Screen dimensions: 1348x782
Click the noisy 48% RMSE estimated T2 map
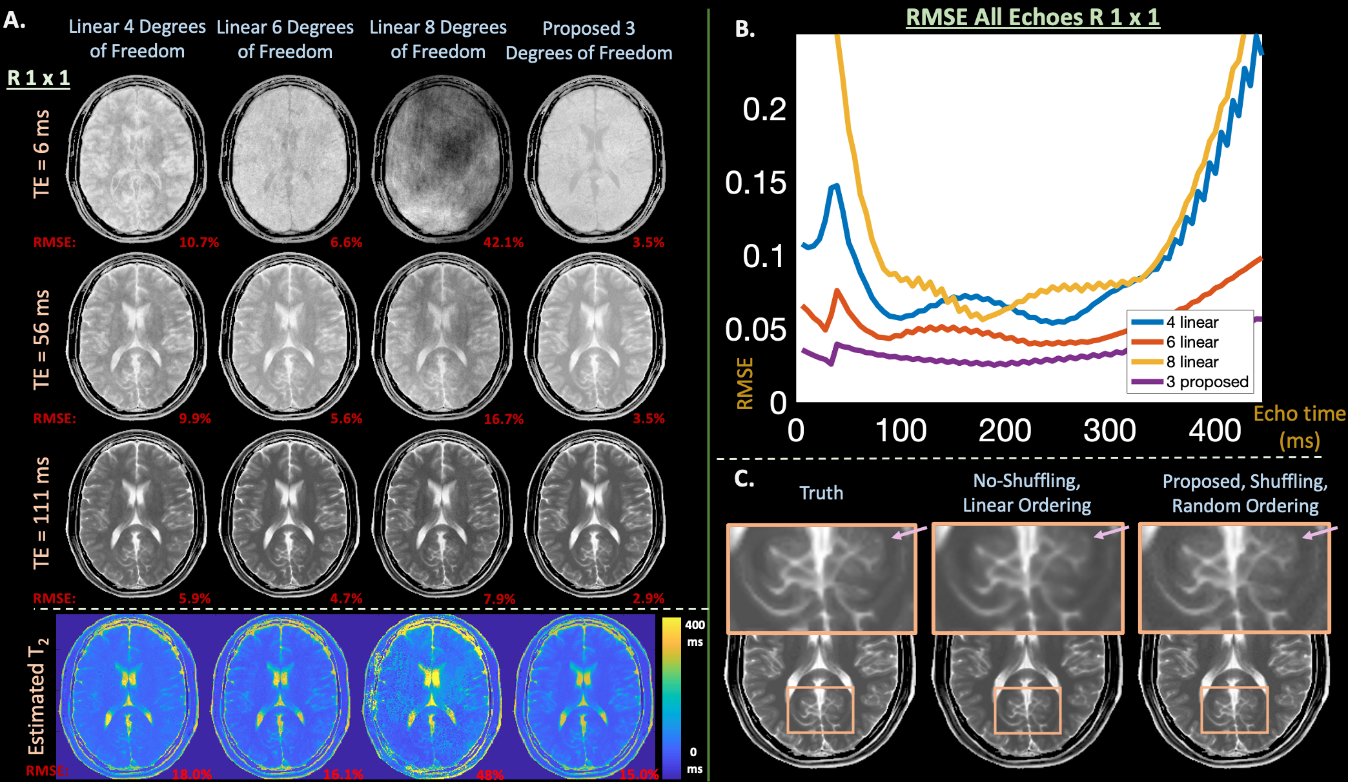[x=431, y=696]
